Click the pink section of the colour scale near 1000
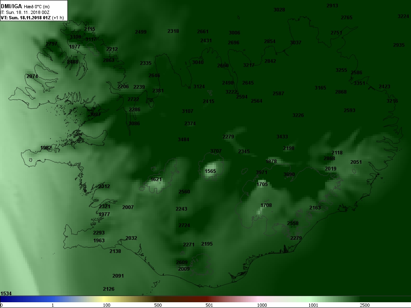The image size is (411, 308). tap(259, 299)
